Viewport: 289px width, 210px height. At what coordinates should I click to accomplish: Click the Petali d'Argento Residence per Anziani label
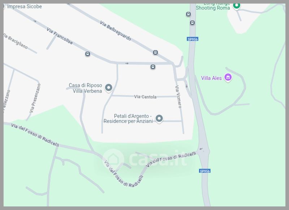point(128,118)
